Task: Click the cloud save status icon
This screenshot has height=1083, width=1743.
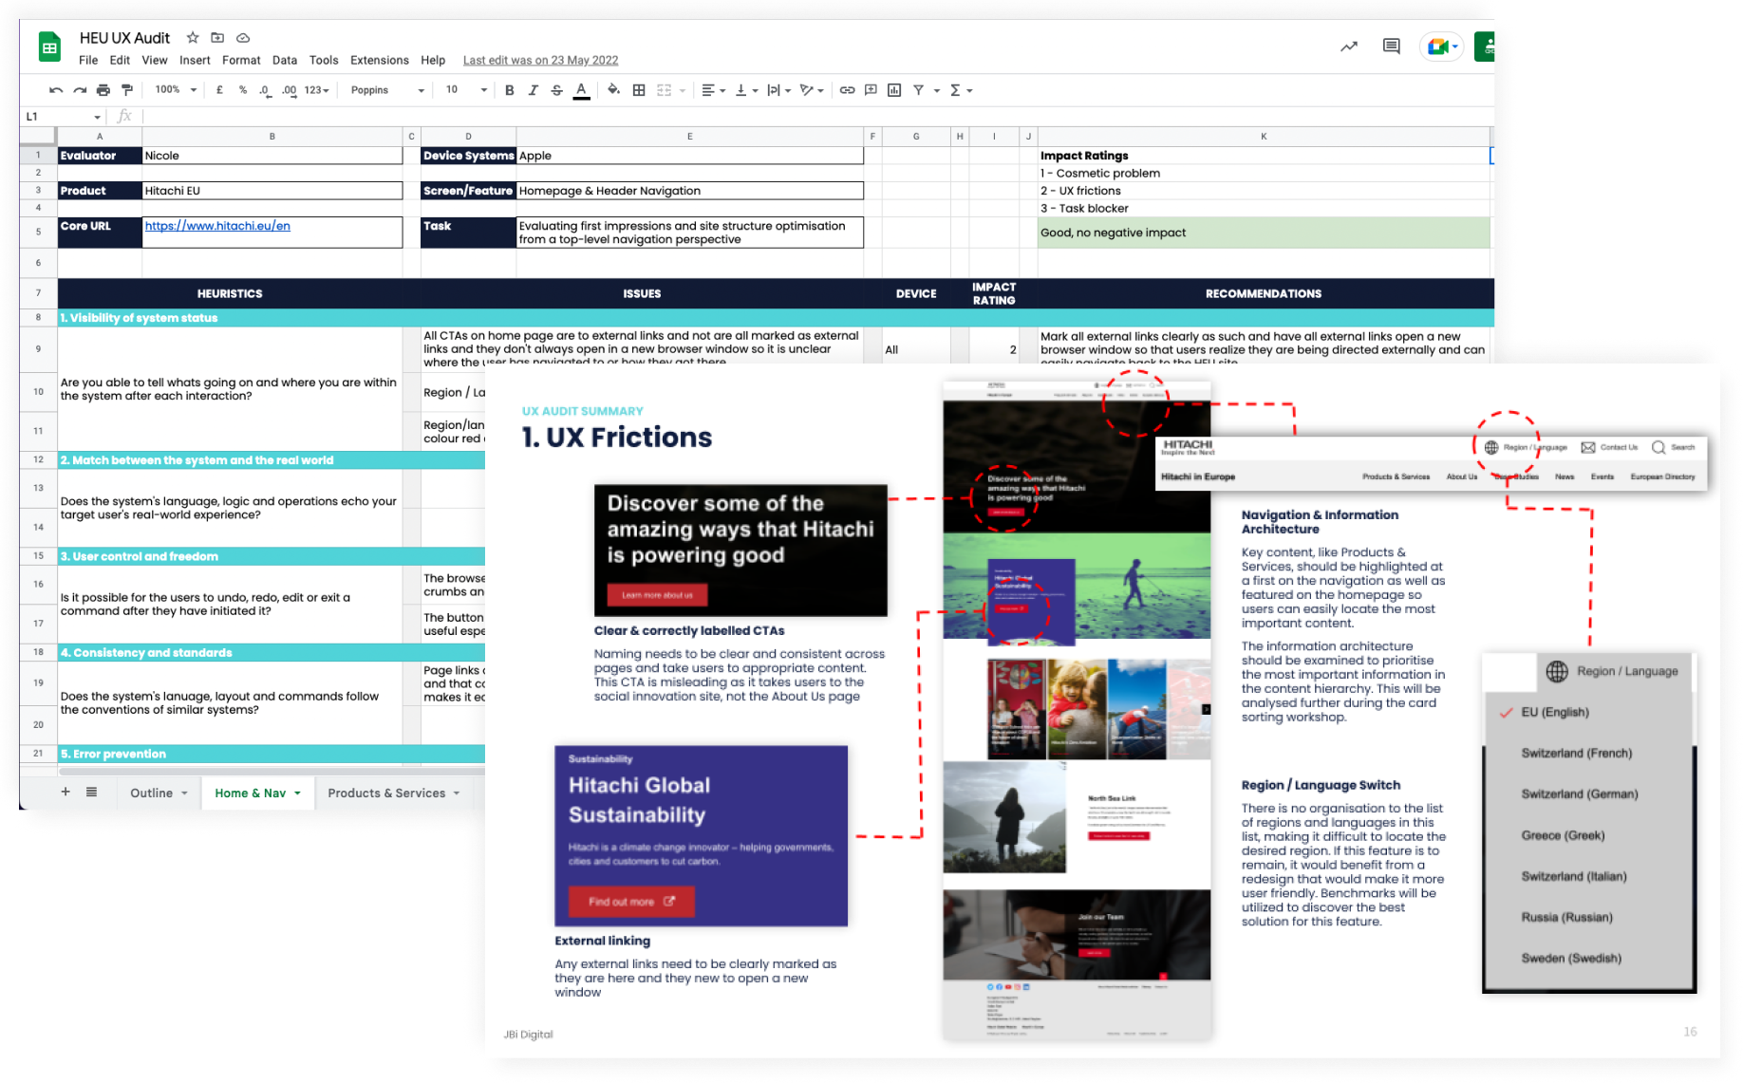Action: [243, 38]
